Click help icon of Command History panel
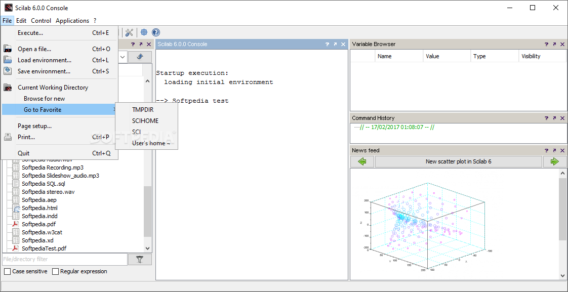568x292 pixels. [547, 118]
